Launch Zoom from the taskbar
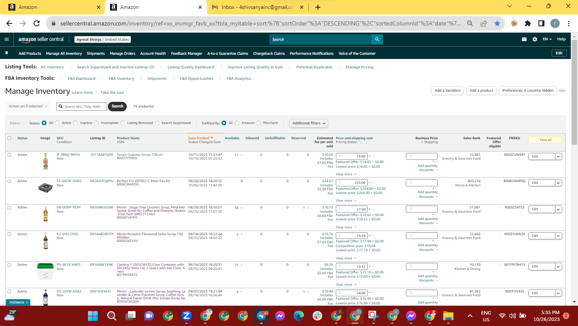Viewport: 578px width, 326px height. pyautogui.click(x=186, y=316)
